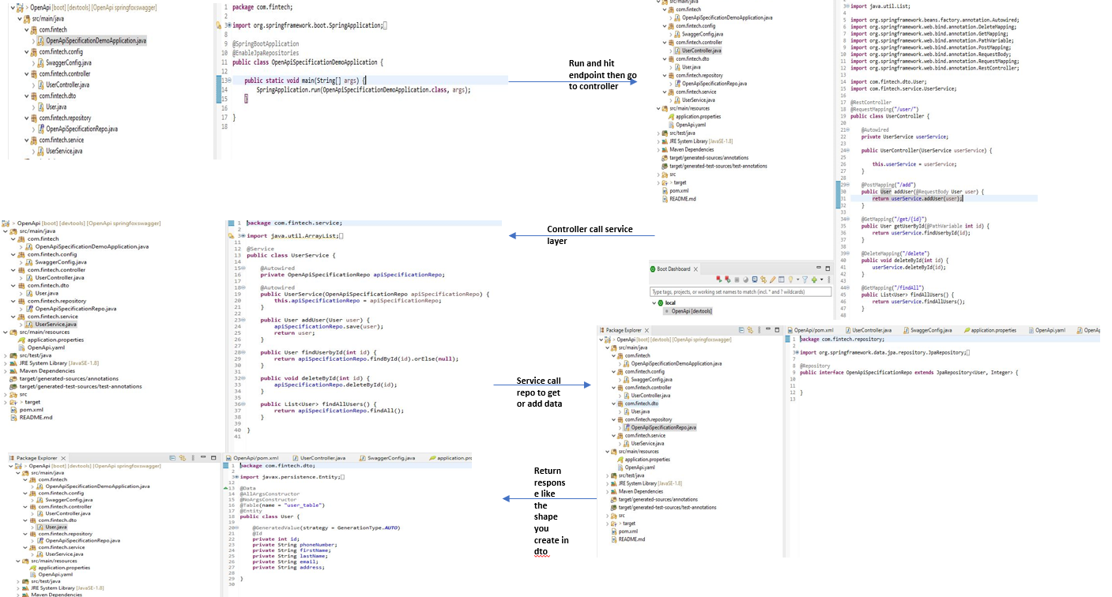The width and height of the screenshot is (1112, 597).
Task: Edit launch configuration with the pencil icon
Action: tap(772, 280)
